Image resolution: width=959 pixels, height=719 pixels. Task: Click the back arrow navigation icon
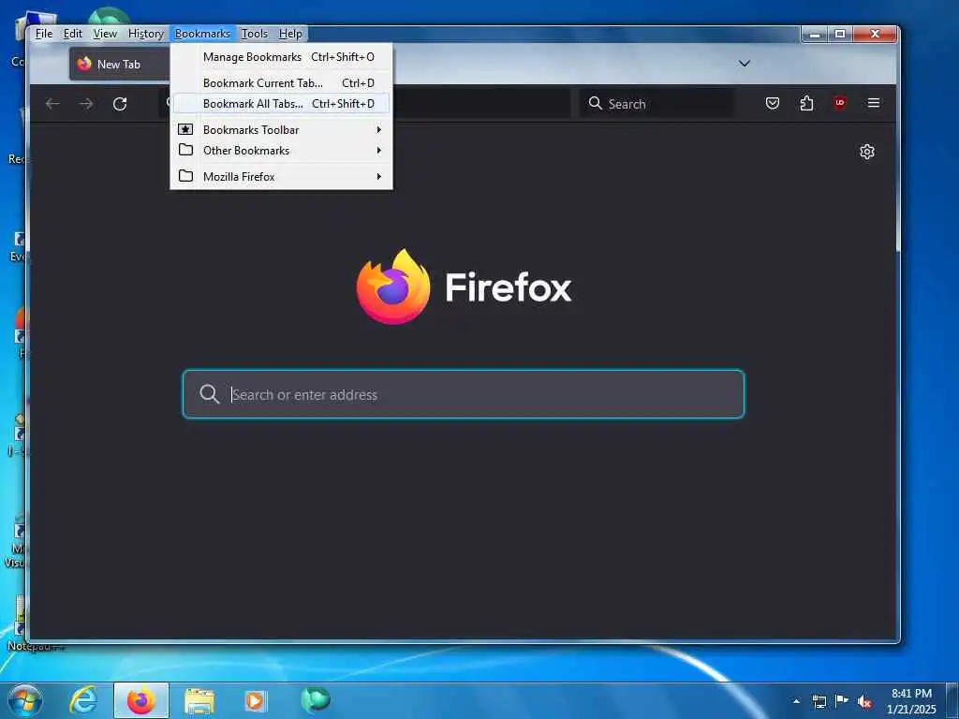(52, 104)
